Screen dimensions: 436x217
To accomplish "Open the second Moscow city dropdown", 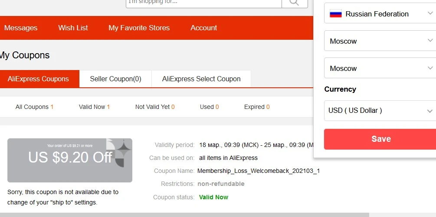I will point(380,68).
